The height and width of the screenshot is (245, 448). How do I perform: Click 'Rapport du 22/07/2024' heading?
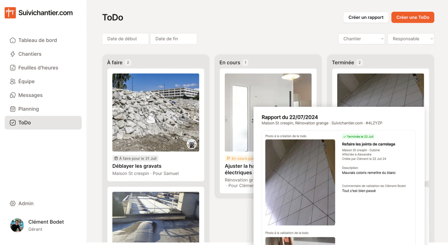click(290, 117)
